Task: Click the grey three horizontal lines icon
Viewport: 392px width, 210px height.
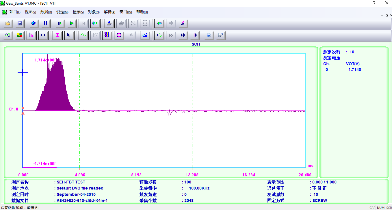Action: (145, 23)
